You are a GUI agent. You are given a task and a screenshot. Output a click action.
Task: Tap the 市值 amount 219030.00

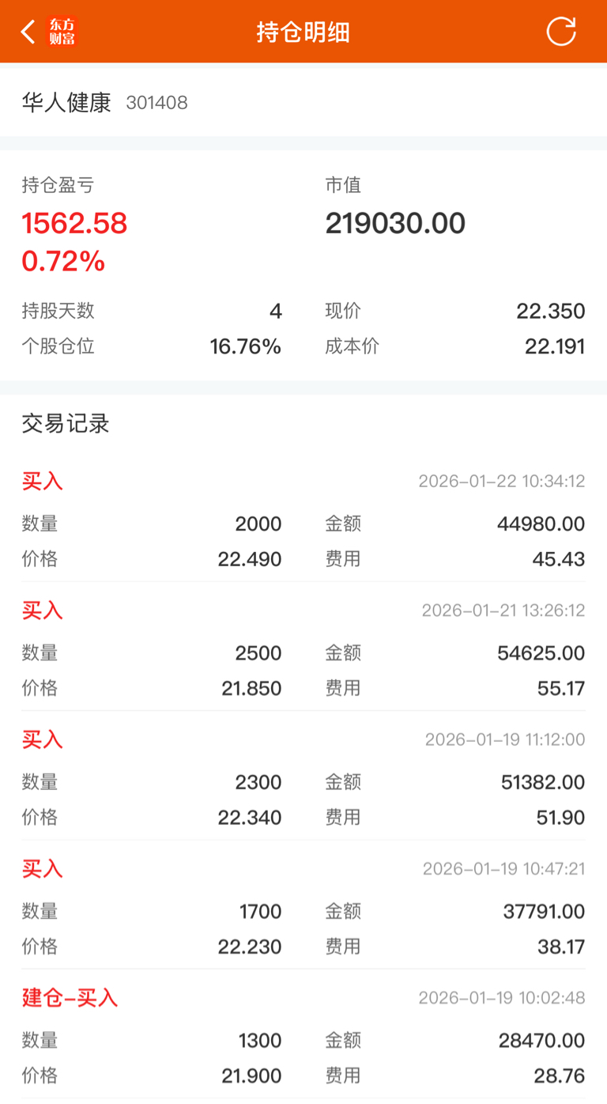395,224
